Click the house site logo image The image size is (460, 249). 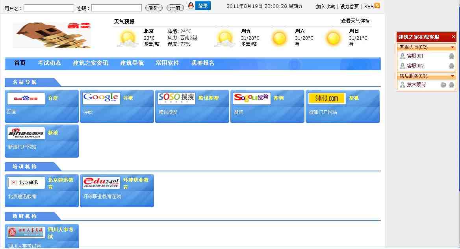tap(52, 35)
